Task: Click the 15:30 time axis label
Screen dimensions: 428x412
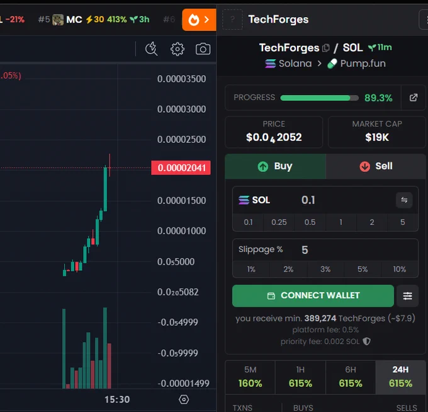Action: 117,399
